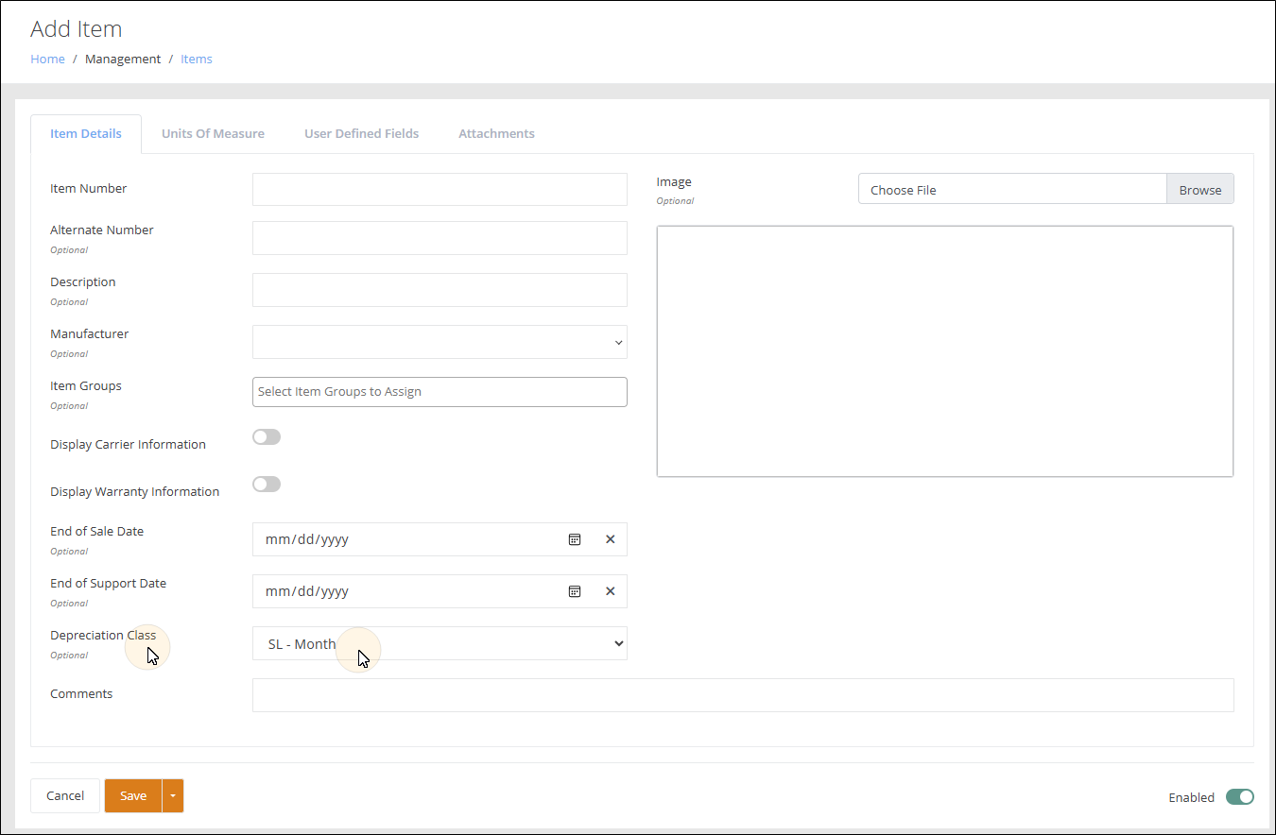Select the Item Details tab
This screenshot has height=835, width=1276.
86,133
